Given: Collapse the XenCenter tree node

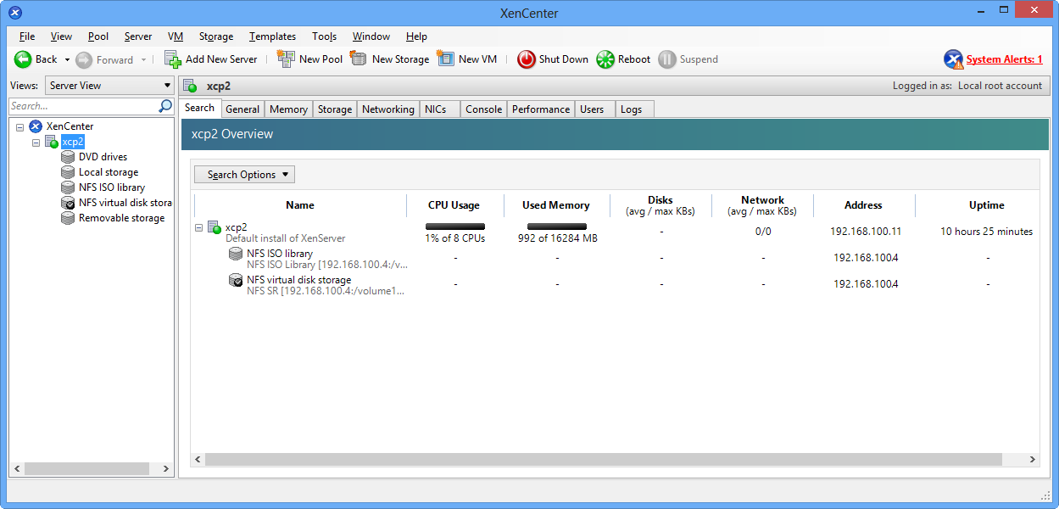Looking at the screenshot, I should click(20, 126).
